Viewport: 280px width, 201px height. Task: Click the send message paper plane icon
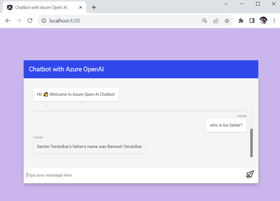click(x=249, y=174)
